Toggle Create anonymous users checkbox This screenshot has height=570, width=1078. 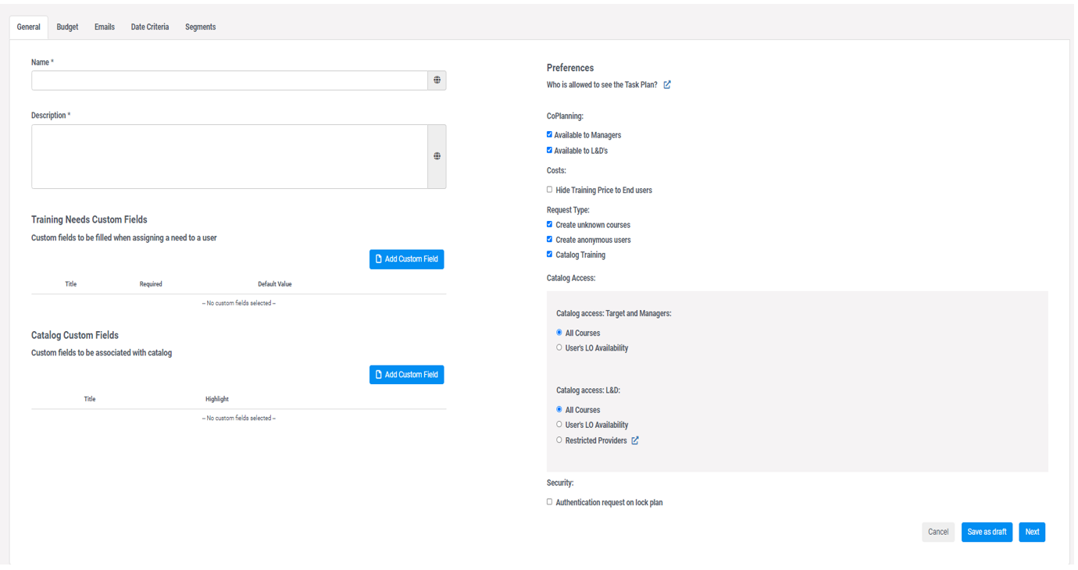549,239
